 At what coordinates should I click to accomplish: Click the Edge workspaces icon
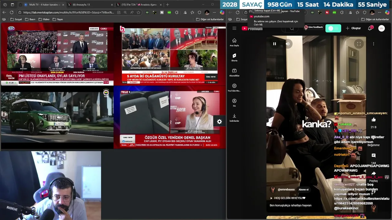coord(4,5)
